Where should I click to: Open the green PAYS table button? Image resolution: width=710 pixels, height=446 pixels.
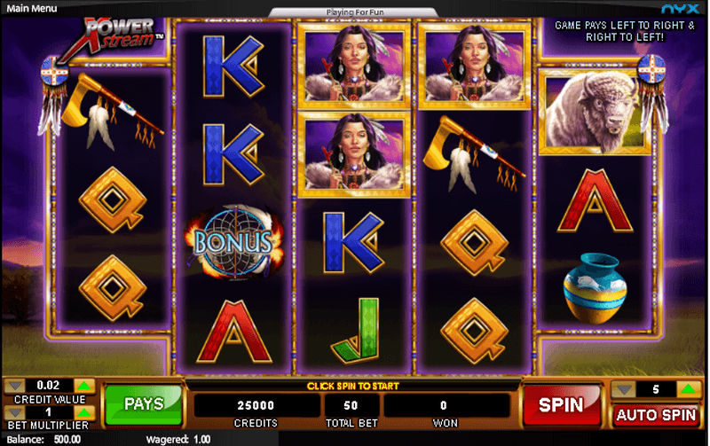pyautogui.click(x=144, y=404)
